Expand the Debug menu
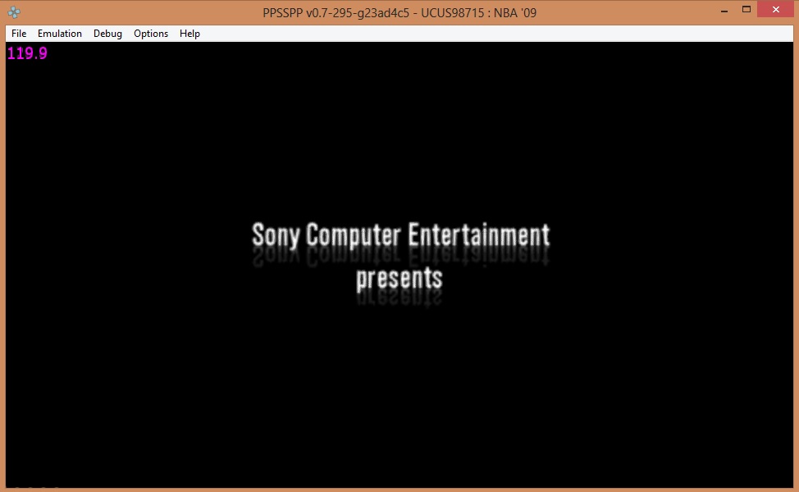 pyautogui.click(x=107, y=34)
